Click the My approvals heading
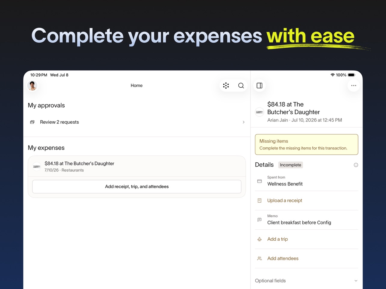 tap(46, 105)
